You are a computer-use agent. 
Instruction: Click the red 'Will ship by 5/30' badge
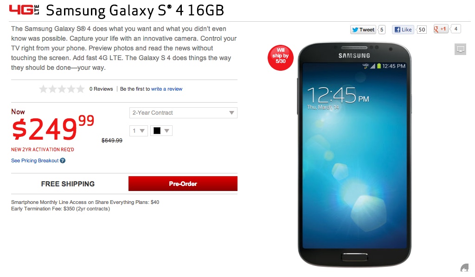[x=280, y=58]
